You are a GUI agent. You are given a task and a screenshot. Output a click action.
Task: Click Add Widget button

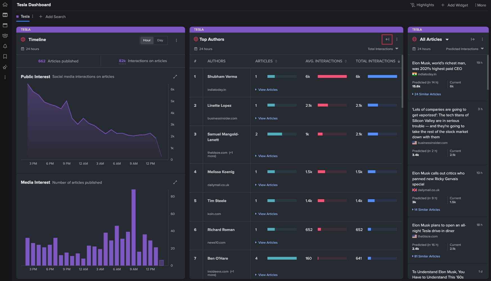tap(454, 5)
